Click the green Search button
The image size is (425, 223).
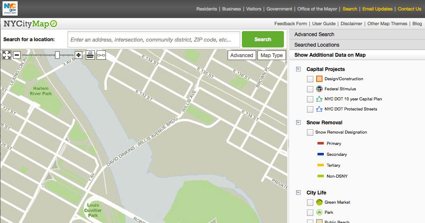(x=262, y=39)
